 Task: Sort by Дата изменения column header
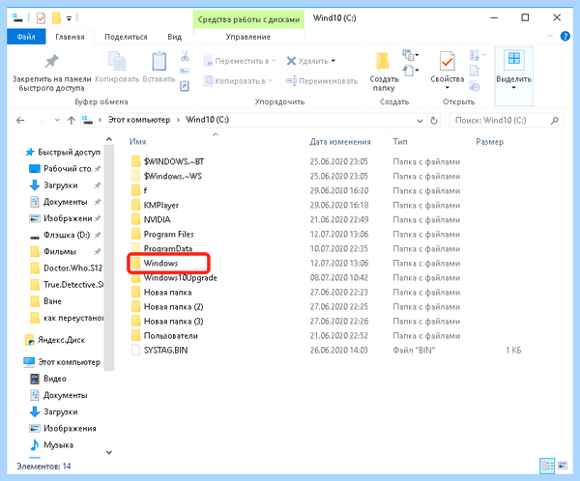340,142
